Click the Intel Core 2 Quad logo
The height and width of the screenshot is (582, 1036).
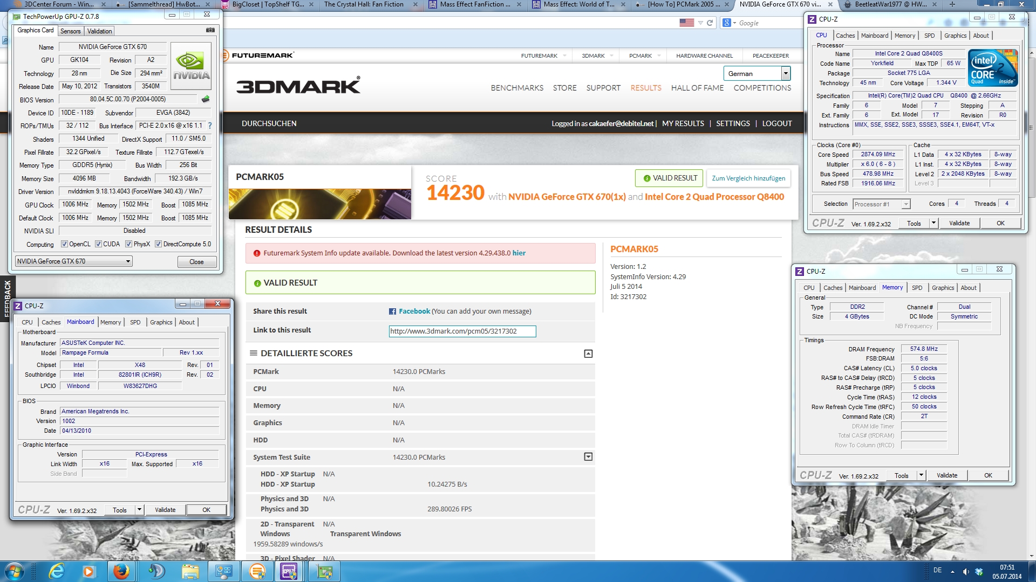tap(993, 68)
